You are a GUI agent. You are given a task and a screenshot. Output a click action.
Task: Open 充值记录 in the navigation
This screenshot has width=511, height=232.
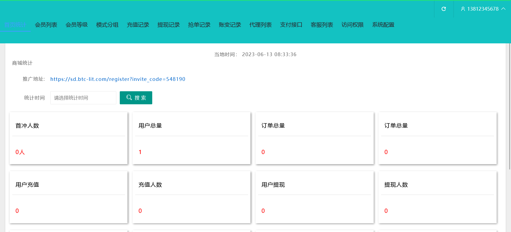(x=138, y=25)
